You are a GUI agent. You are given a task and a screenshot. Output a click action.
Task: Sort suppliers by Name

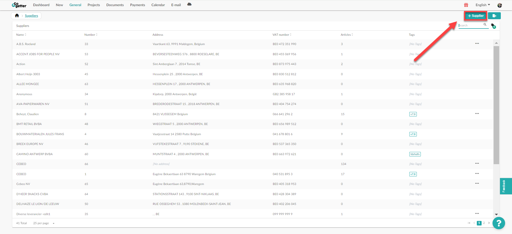coord(21,35)
